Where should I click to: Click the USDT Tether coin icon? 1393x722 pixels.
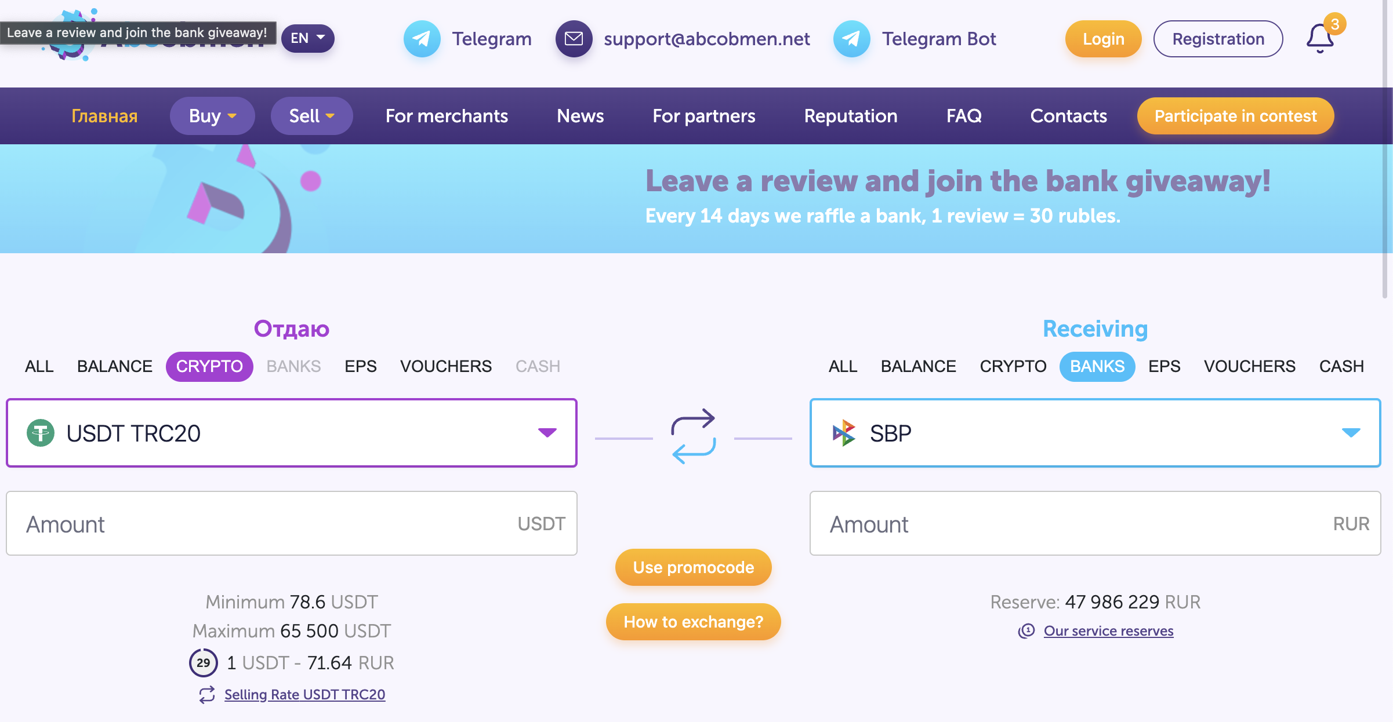pyautogui.click(x=41, y=433)
